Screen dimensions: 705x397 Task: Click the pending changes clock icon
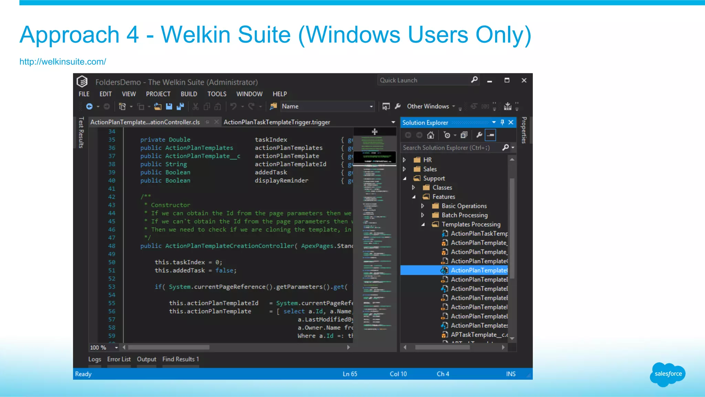(x=447, y=135)
